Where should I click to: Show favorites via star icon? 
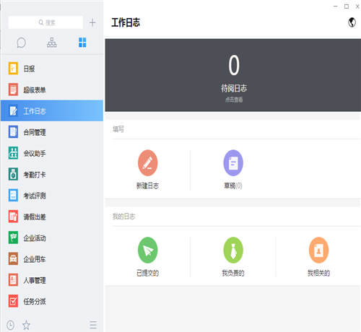click(26, 326)
